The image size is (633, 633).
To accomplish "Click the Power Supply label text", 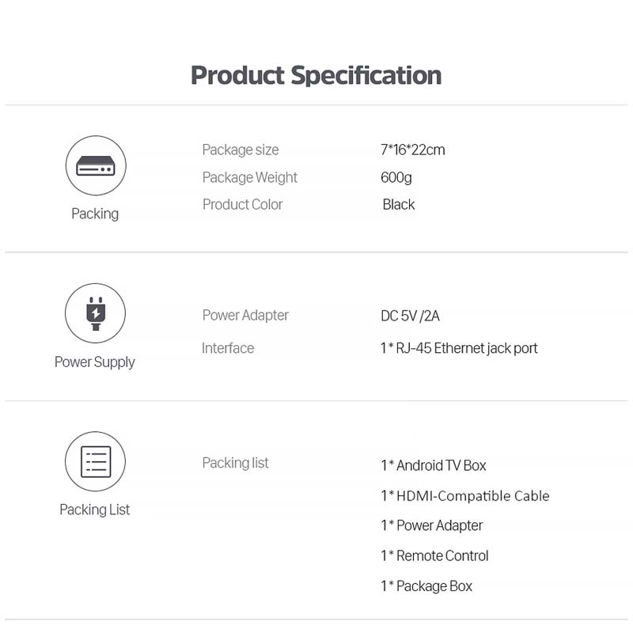I will tap(94, 362).
